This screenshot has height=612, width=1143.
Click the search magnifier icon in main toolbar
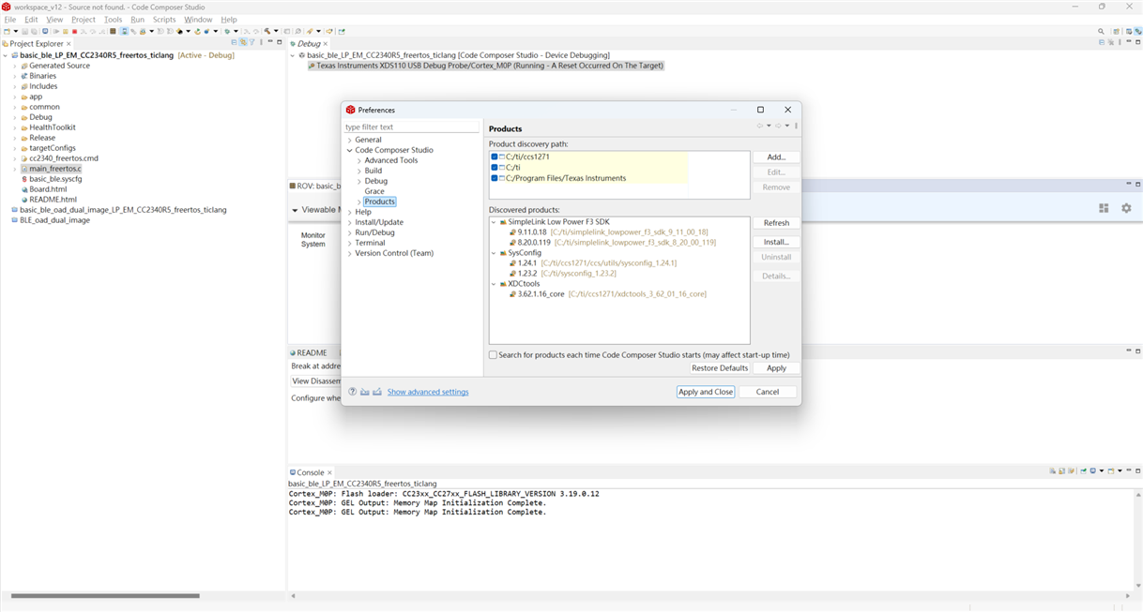tap(1101, 31)
